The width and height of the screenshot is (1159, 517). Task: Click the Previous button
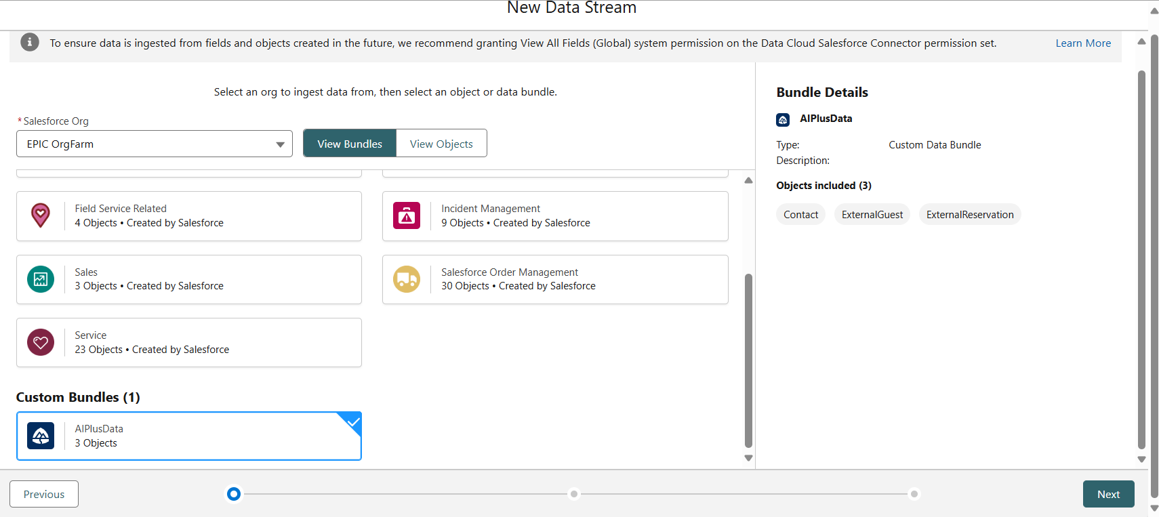(x=44, y=494)
